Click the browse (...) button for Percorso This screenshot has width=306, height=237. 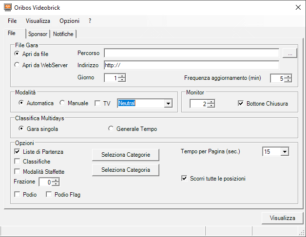[x=290, y=53]
